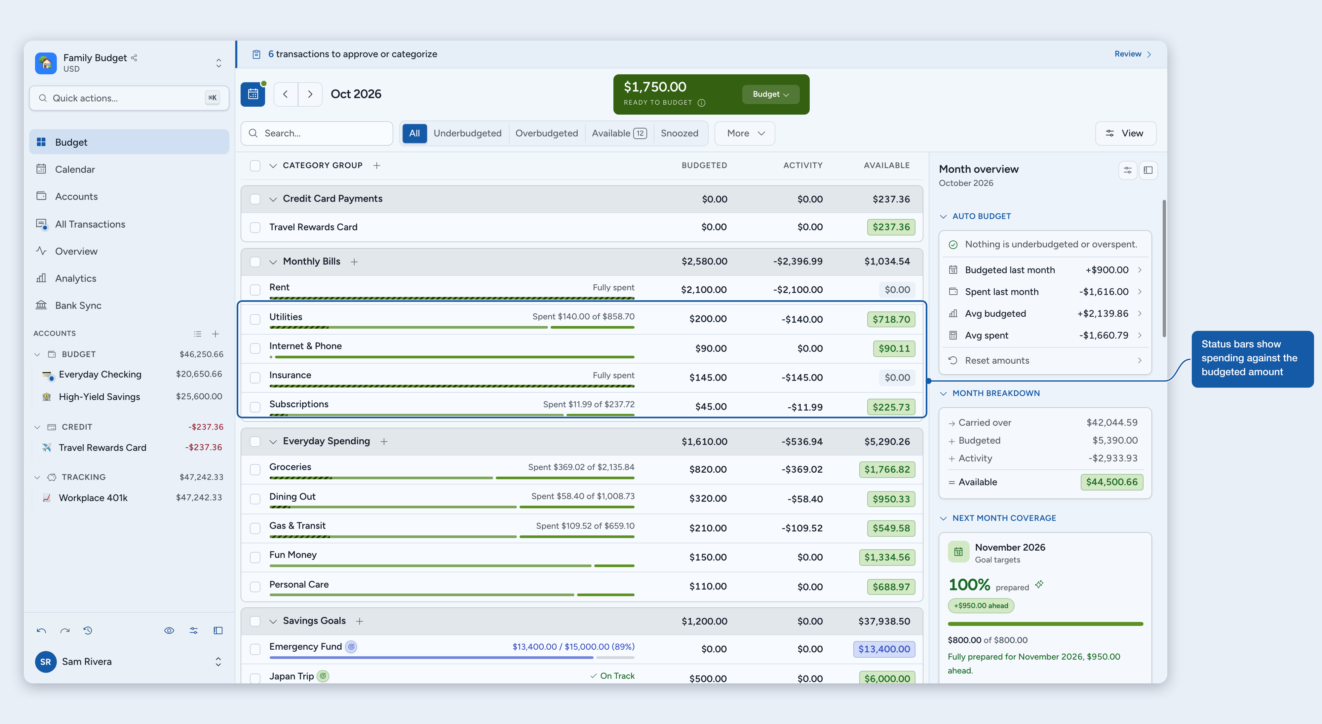Screen dimensions: 1322x724
Task: Click the category Search field
Action: (317, 133)
